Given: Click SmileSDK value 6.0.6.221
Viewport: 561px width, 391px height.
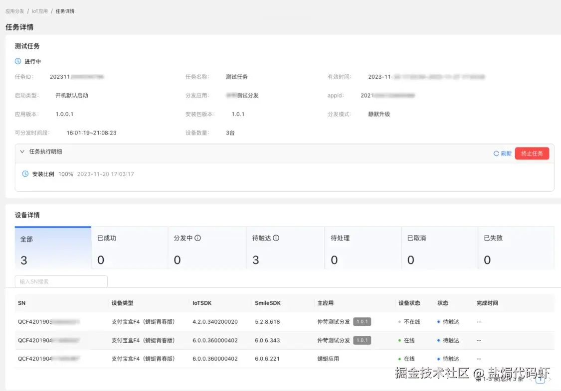Looking at the screenshot, I should click(267, 359).
